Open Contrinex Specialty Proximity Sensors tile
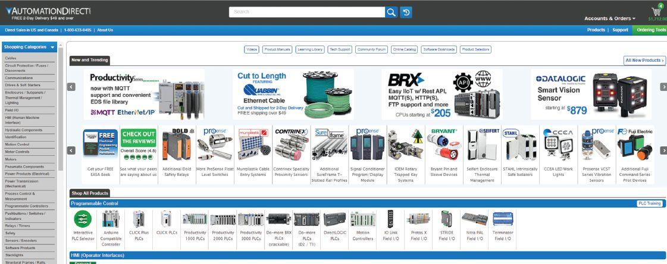667x264 pixels. (292, 155)
